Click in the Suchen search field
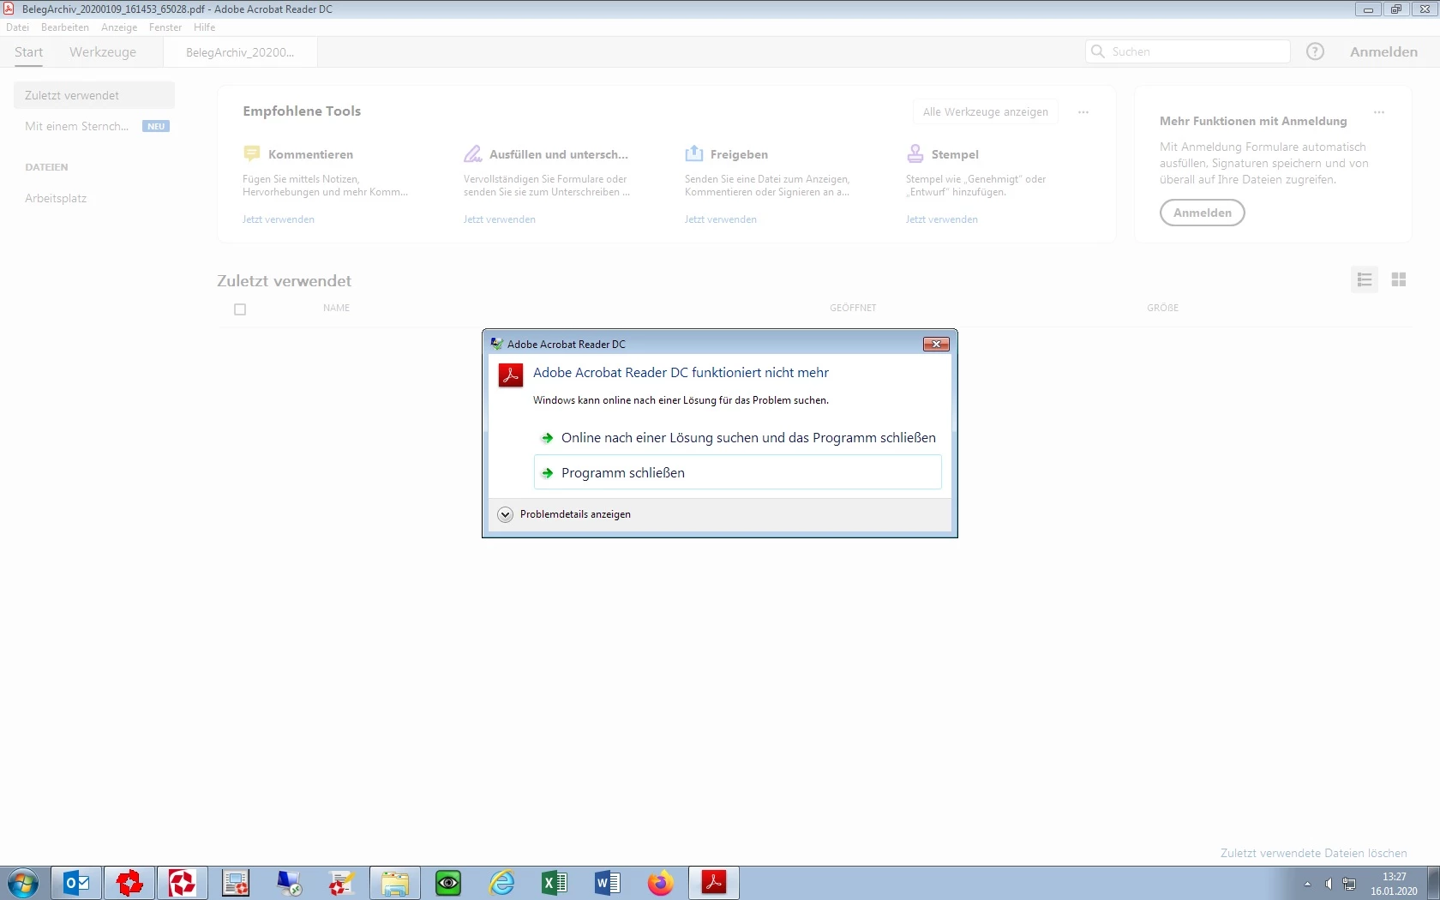This screenshot has width=1440, height=900. click(x=1188, y=51)
